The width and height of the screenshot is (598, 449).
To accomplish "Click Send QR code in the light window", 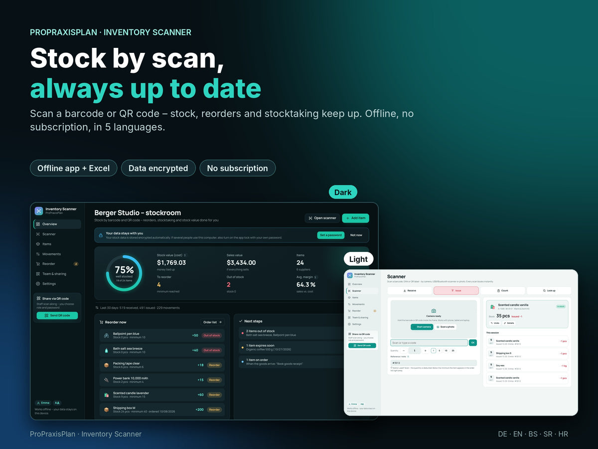I will coord(362,345).
